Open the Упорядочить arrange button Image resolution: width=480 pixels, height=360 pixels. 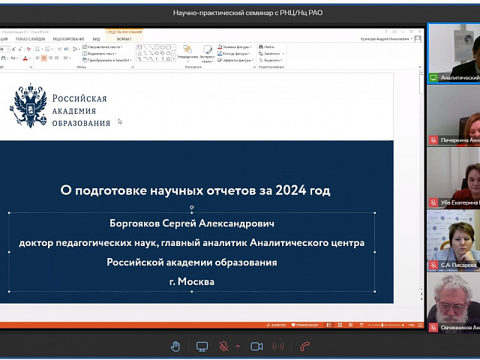187,53
